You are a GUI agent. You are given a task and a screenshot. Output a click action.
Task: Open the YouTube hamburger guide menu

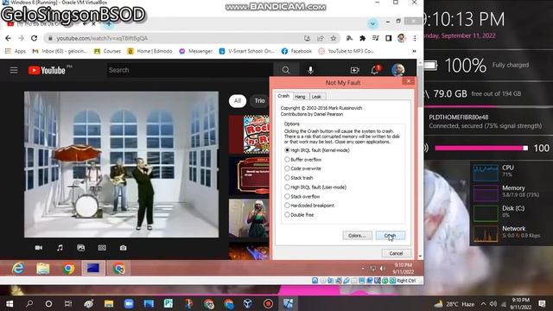[x=14, y=70]
